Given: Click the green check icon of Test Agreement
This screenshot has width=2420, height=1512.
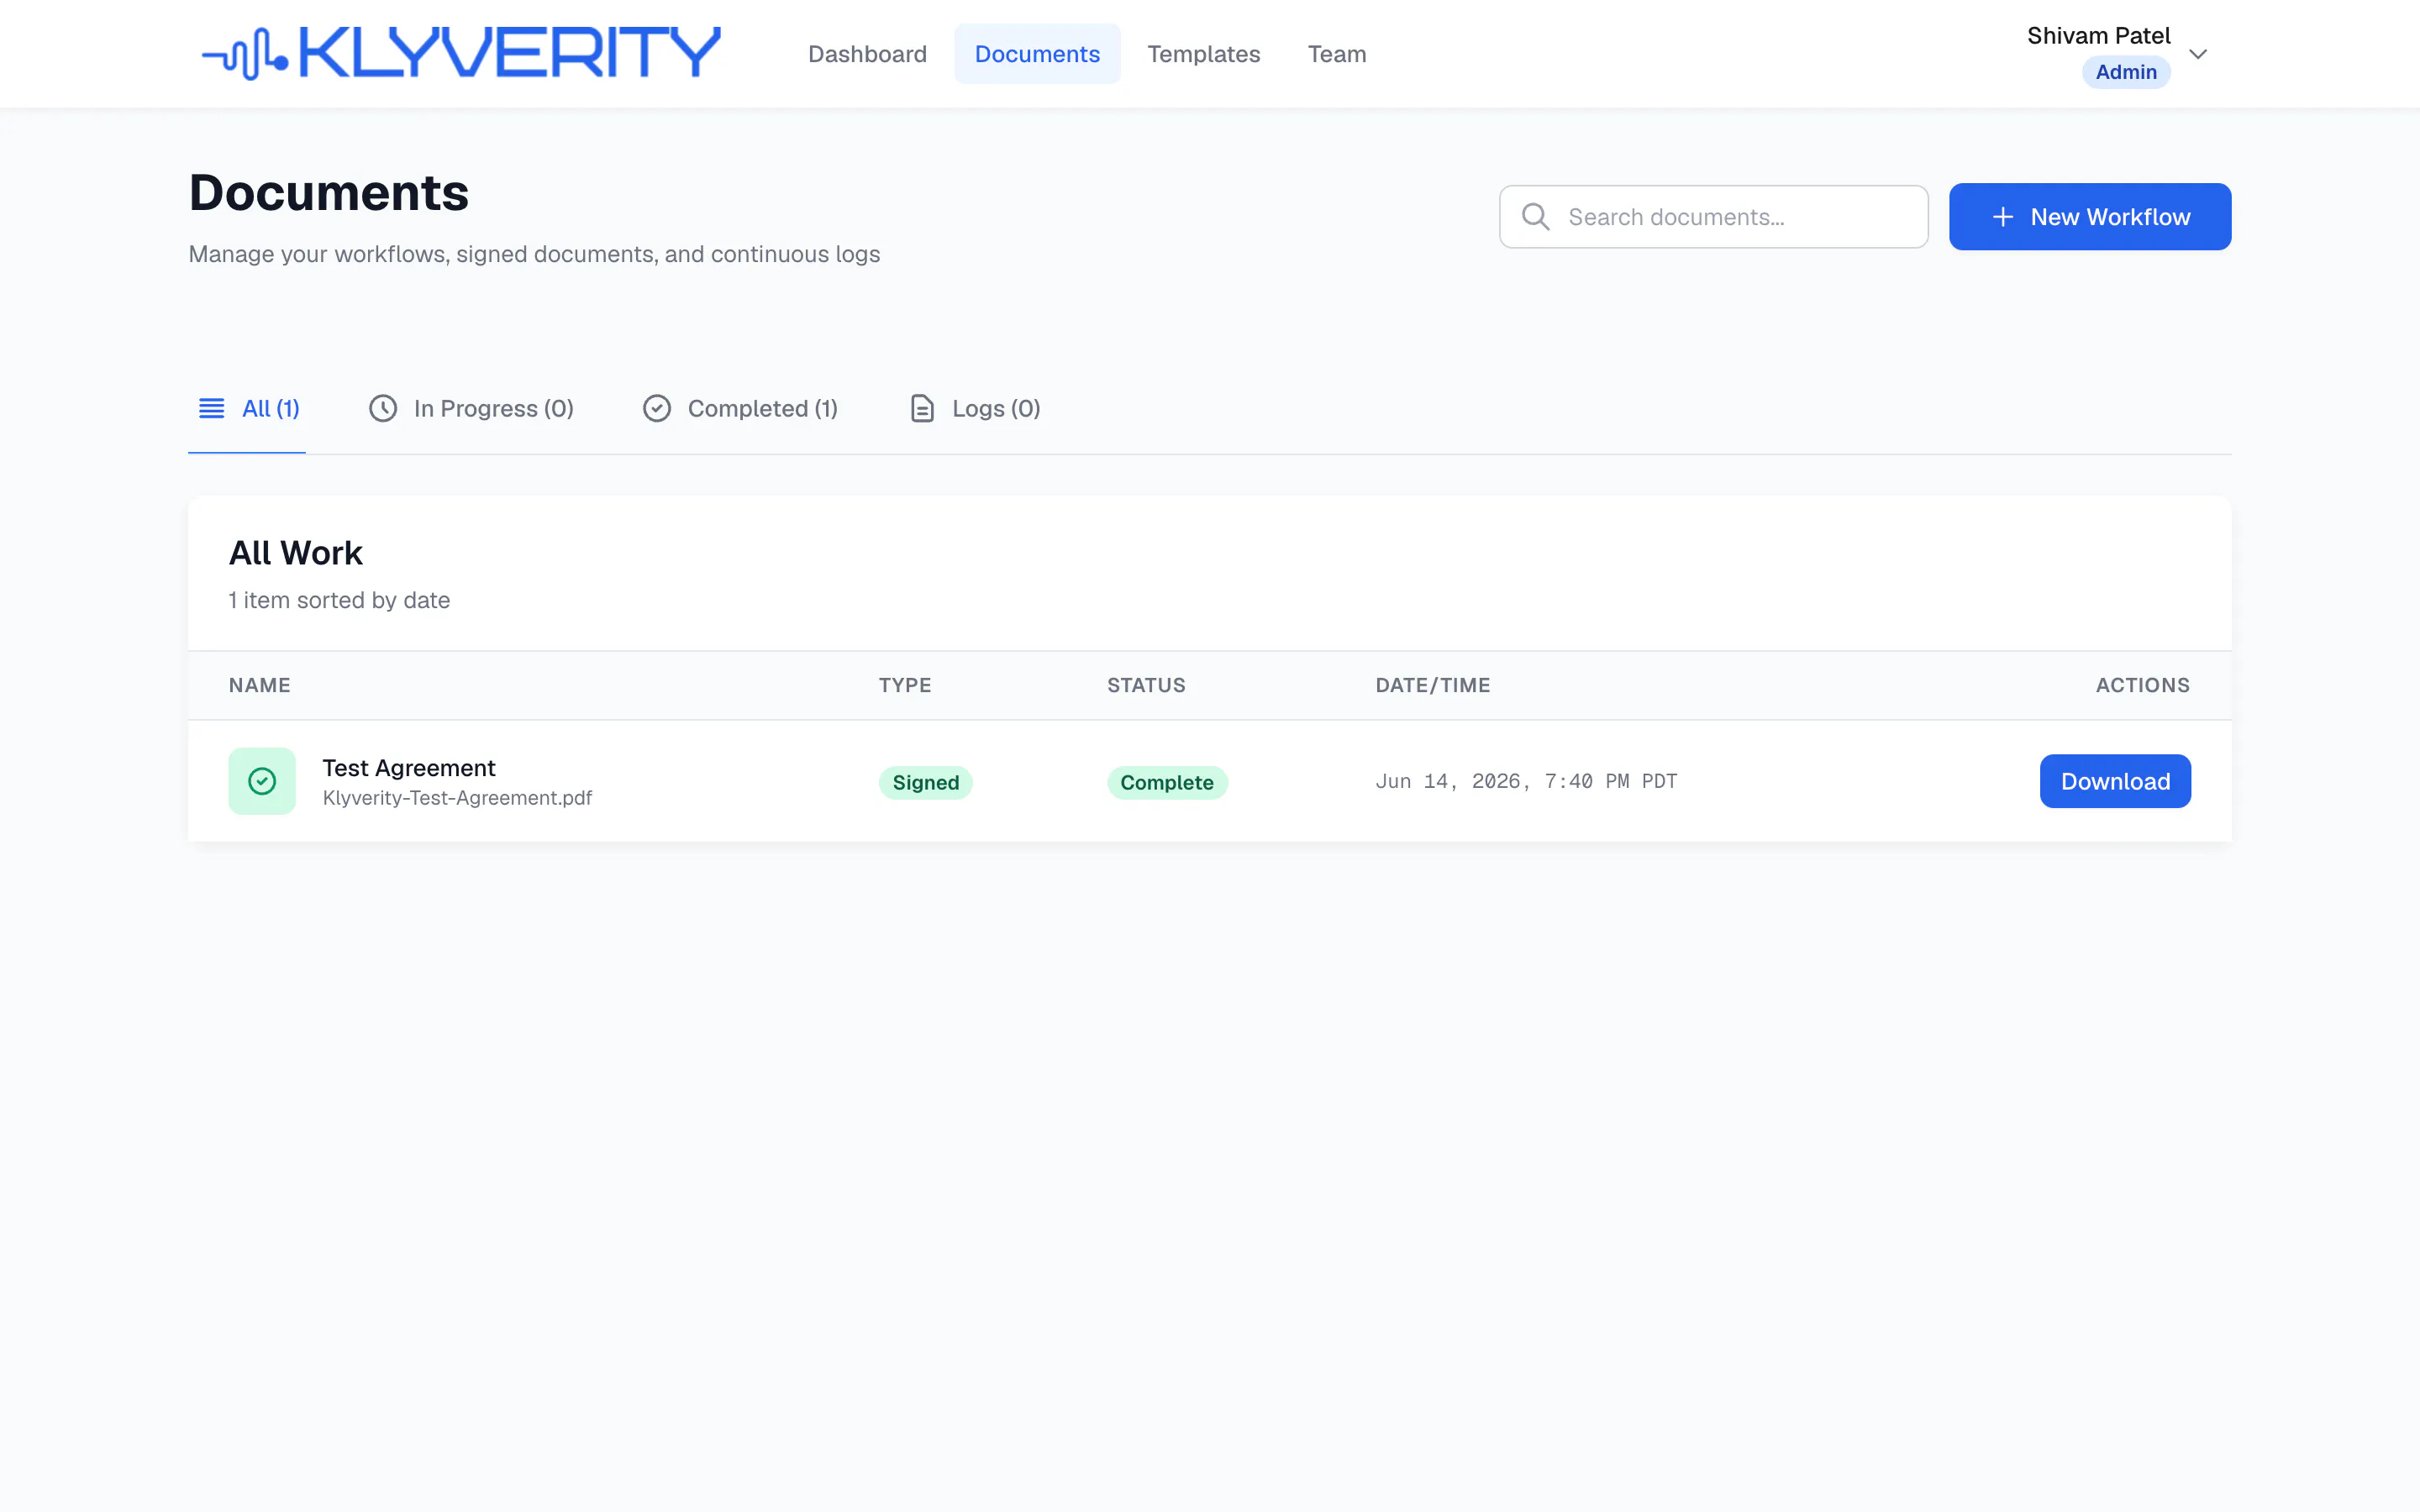Looking at the screenshot, I should 262,781.
